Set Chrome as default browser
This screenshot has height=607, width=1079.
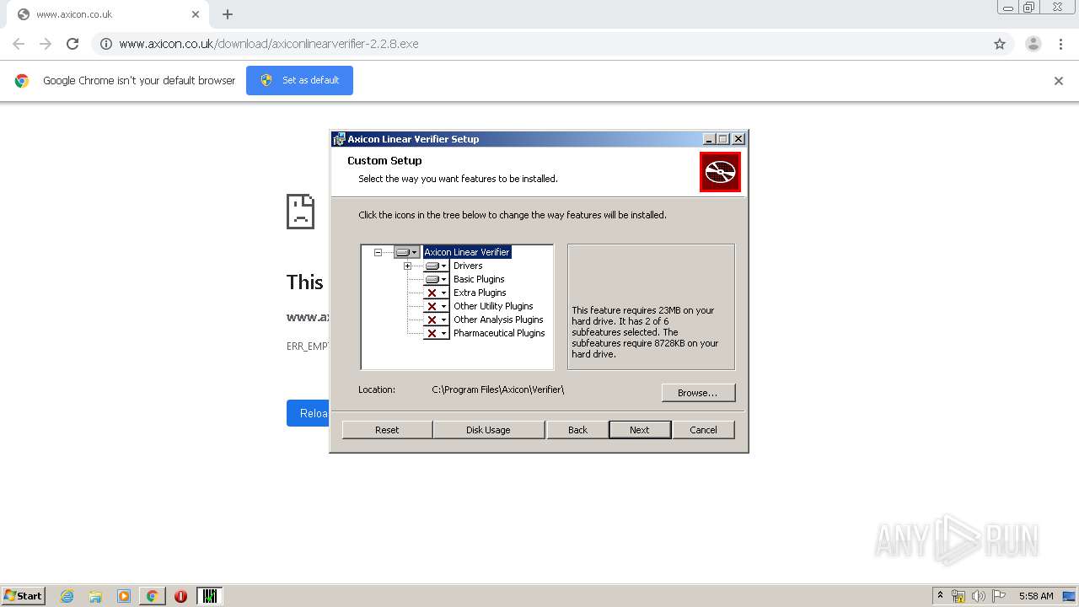[x=299, y=80]
